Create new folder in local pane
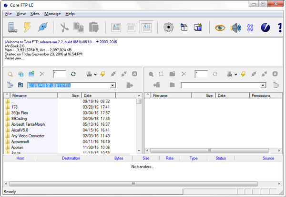Viewport: 286px width, 197px height. tap(31, 74)
